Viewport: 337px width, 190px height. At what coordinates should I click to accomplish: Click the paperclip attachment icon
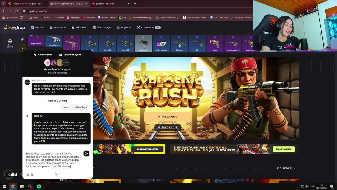[32, 175]
